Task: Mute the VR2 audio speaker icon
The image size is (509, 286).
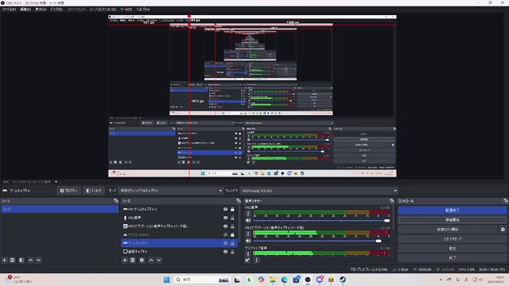Action: click(x=248, y=221)
